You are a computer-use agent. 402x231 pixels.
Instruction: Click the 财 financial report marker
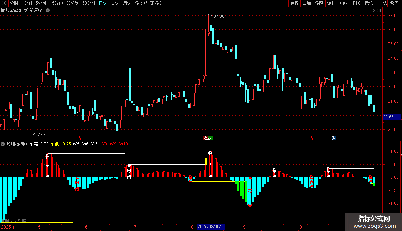(334, 138)
